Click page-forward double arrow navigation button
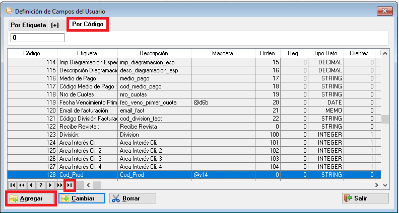The width and height of the screenshot is (399, 213). click(x=60, y=185)
